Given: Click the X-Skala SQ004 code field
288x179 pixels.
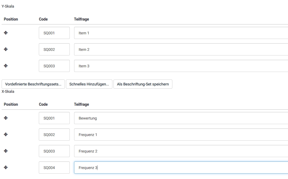Looking at the screenshot, I should (54, 168).
